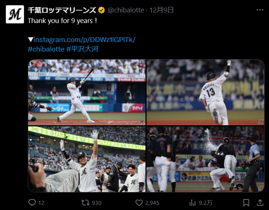Viewport: 269px width, 210px height.
Task: Open the three-dot more options menu
Action: click(x=260, y=10)
